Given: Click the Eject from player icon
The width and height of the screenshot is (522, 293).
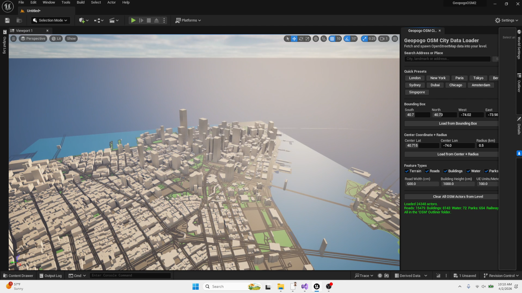Looking at the screenshot, I should click(156, 20).
